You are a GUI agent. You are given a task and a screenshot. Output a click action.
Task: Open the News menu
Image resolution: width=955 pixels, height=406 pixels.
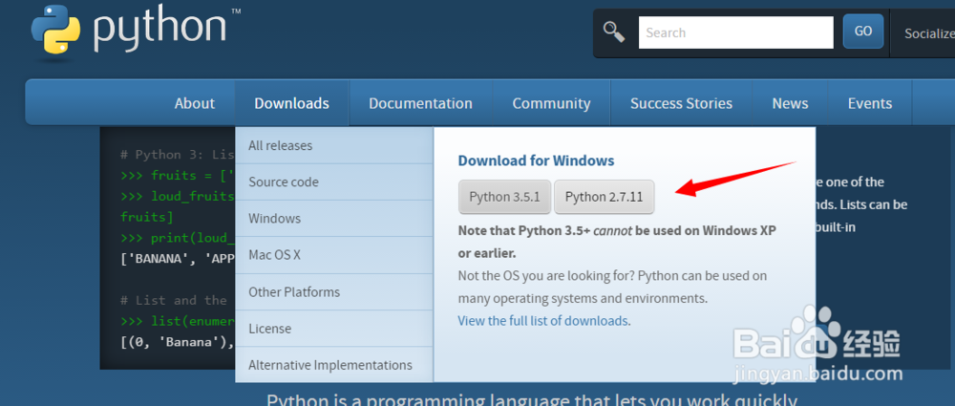click(x=790, y=103)
